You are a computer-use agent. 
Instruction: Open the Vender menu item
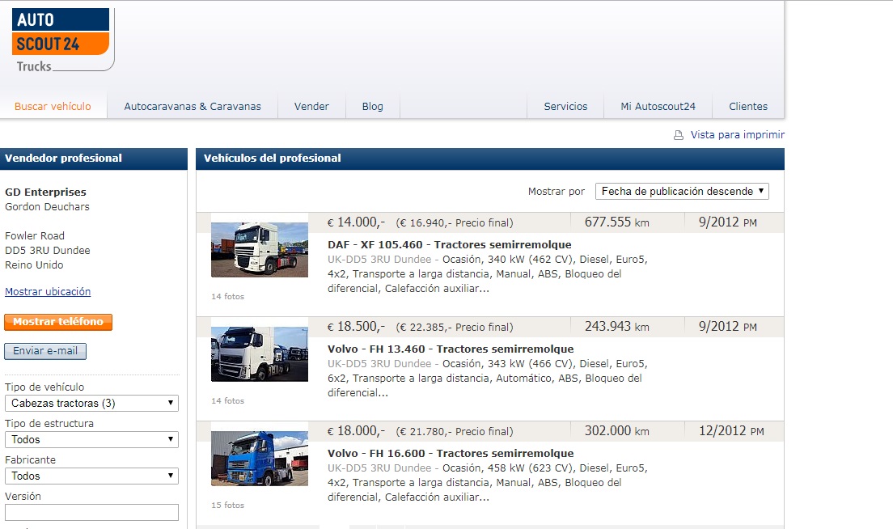pyautogui.click(x=311, y=107)
